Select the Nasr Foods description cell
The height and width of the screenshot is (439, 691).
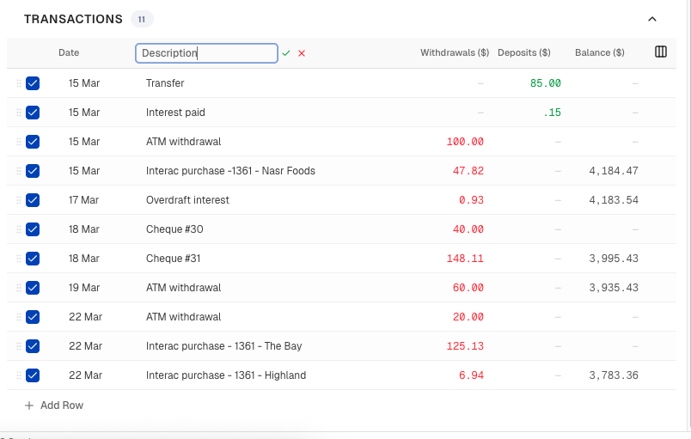point(230,171)
